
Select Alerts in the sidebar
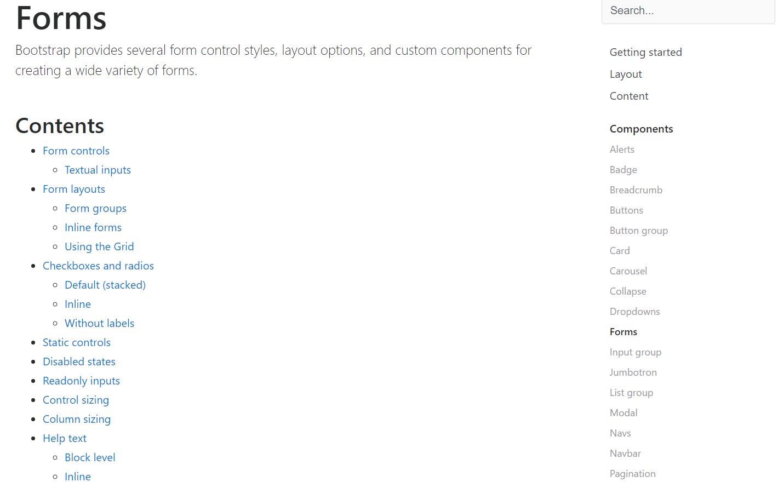622,149
